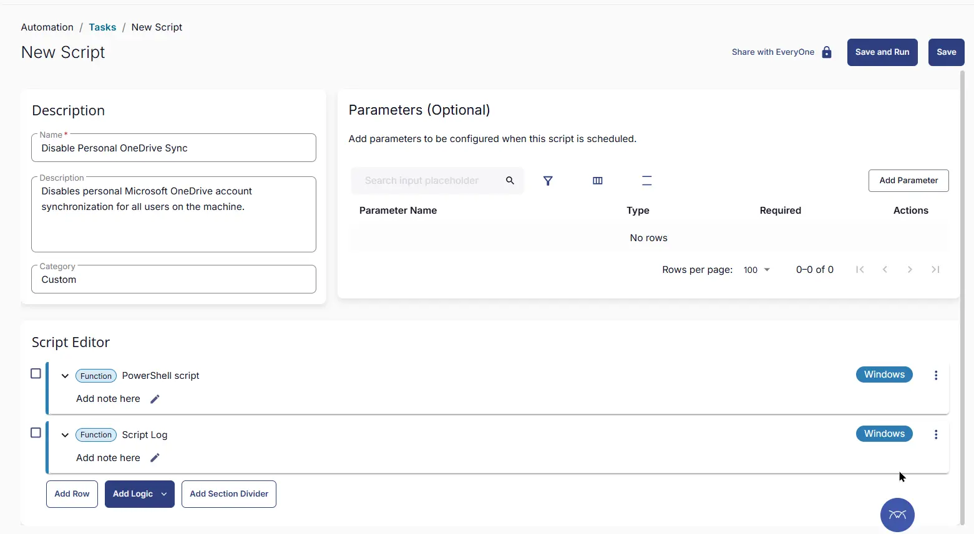Sort by Type column header
974x534 pixels.
coord(638,211)
